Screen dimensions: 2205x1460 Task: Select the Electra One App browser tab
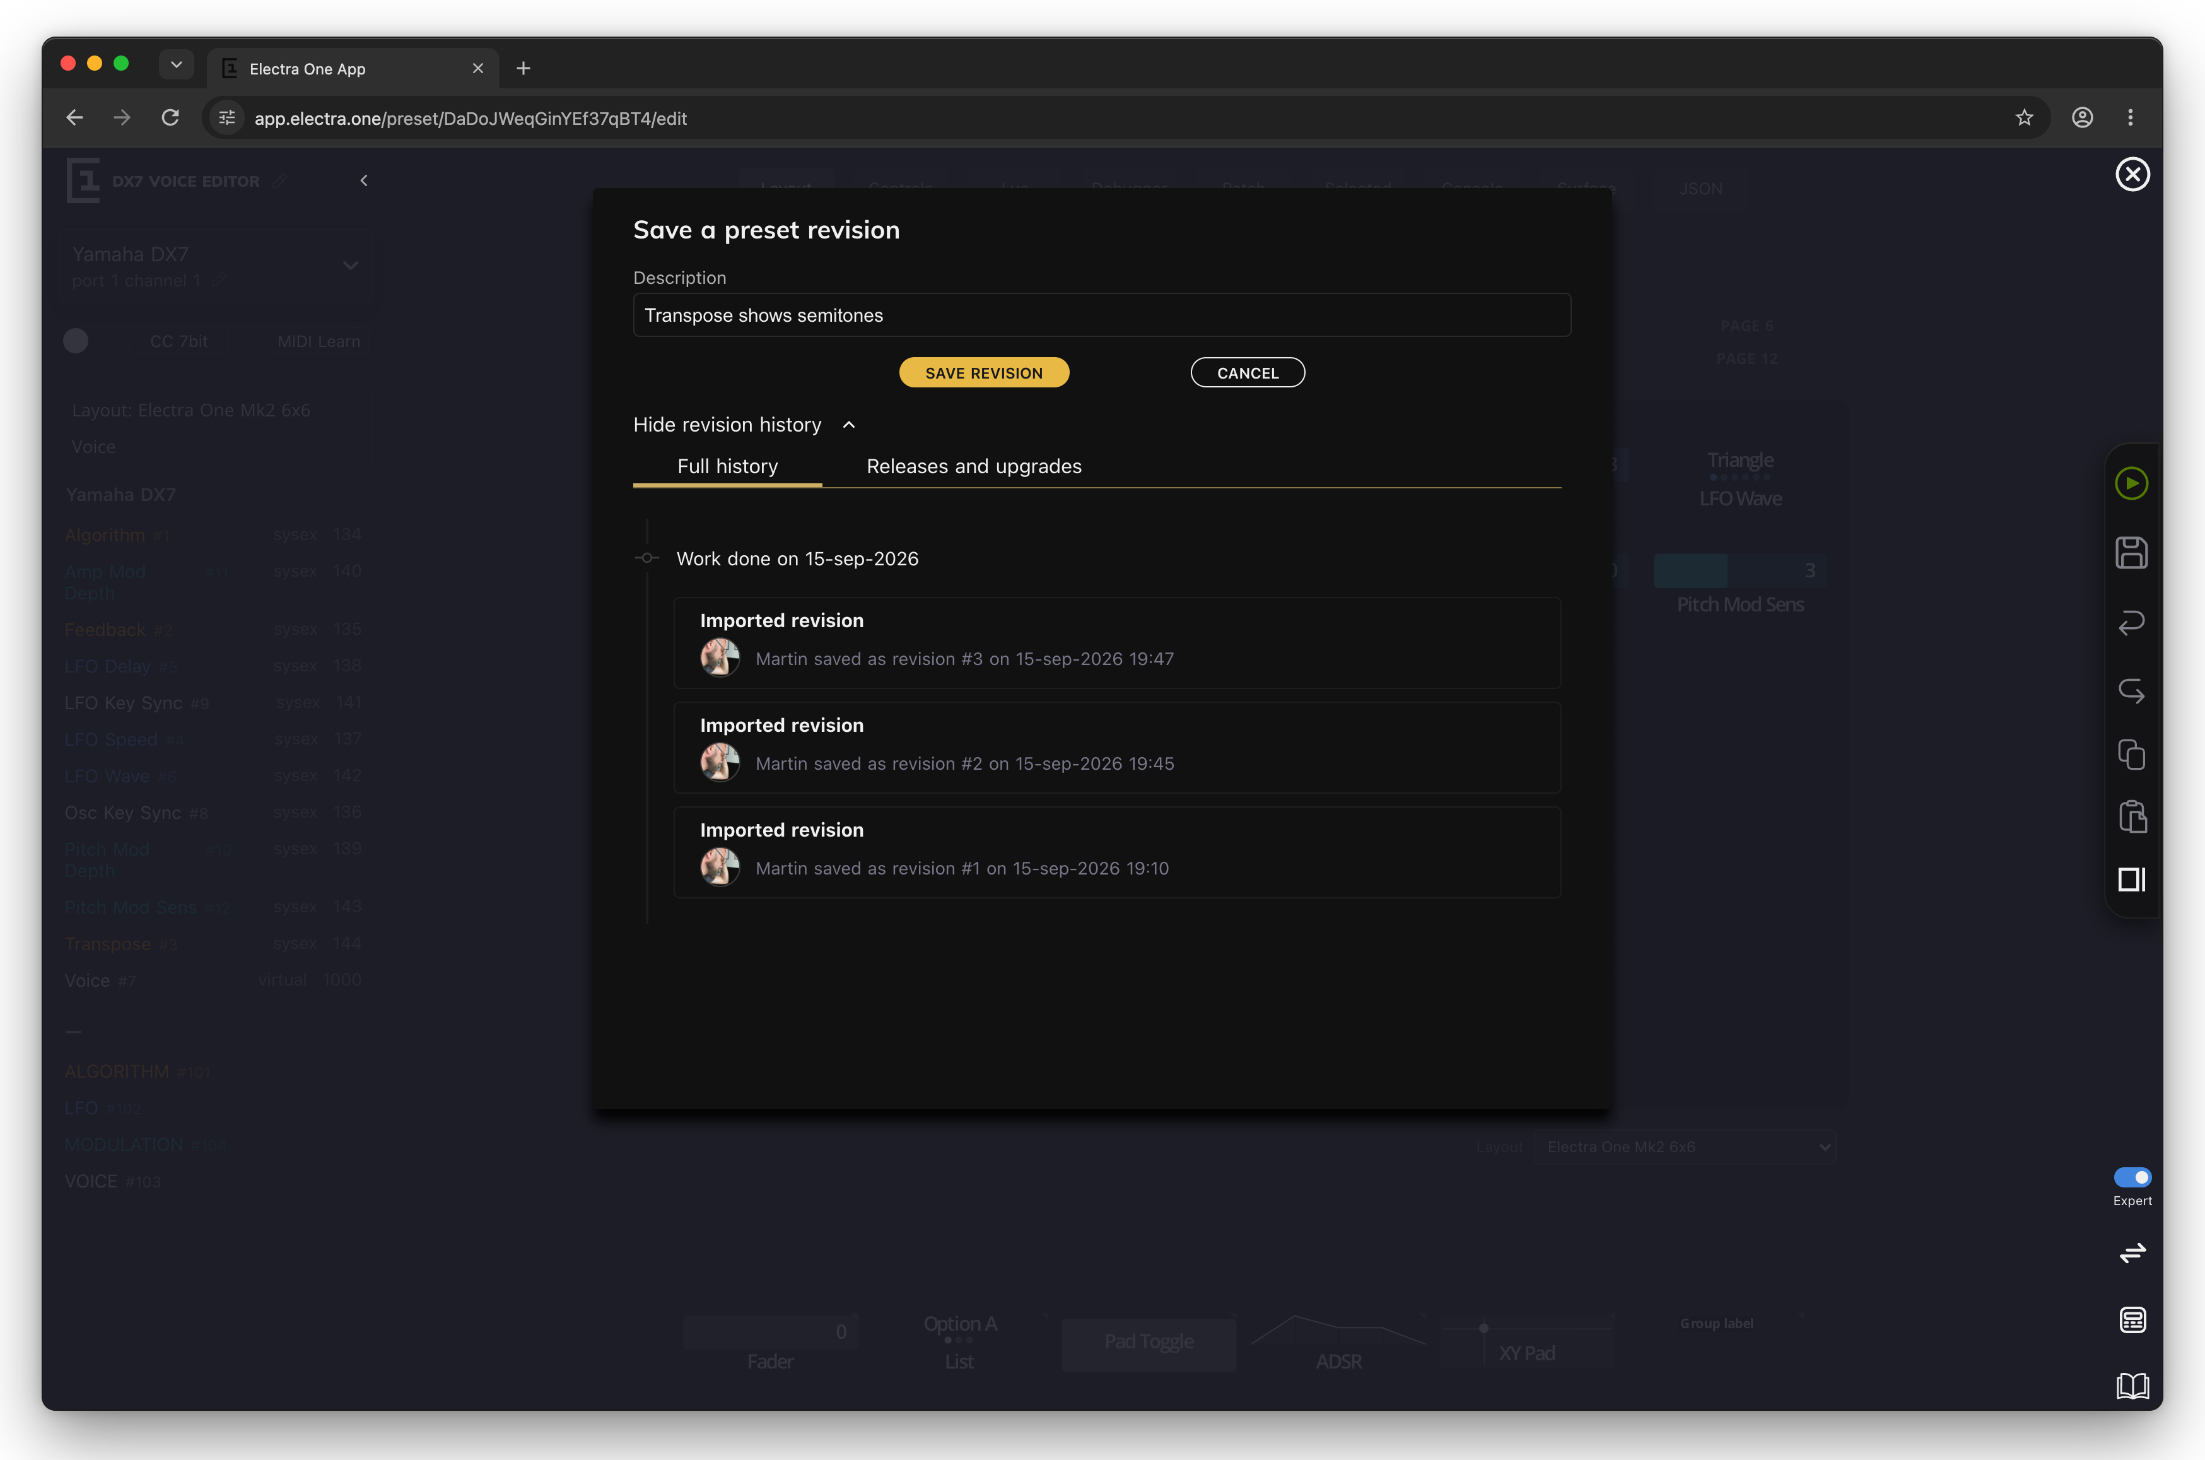click(x=353, y=69)
